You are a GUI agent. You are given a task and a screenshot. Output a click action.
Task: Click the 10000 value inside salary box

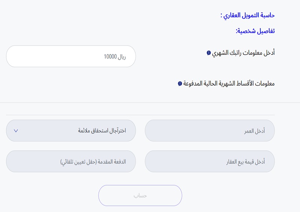(x=110, y=57)
